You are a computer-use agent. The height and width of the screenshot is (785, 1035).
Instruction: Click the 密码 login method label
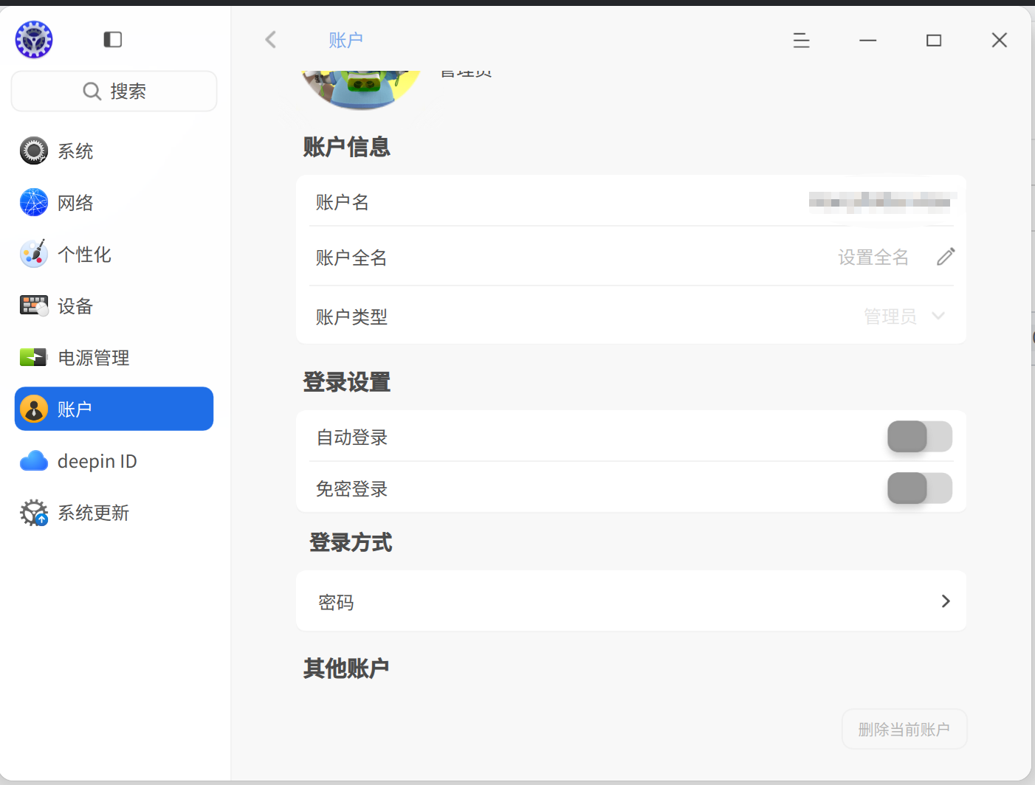click(336, 603)
